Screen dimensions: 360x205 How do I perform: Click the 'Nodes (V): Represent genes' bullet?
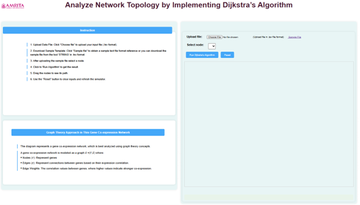tap(39, 158)
